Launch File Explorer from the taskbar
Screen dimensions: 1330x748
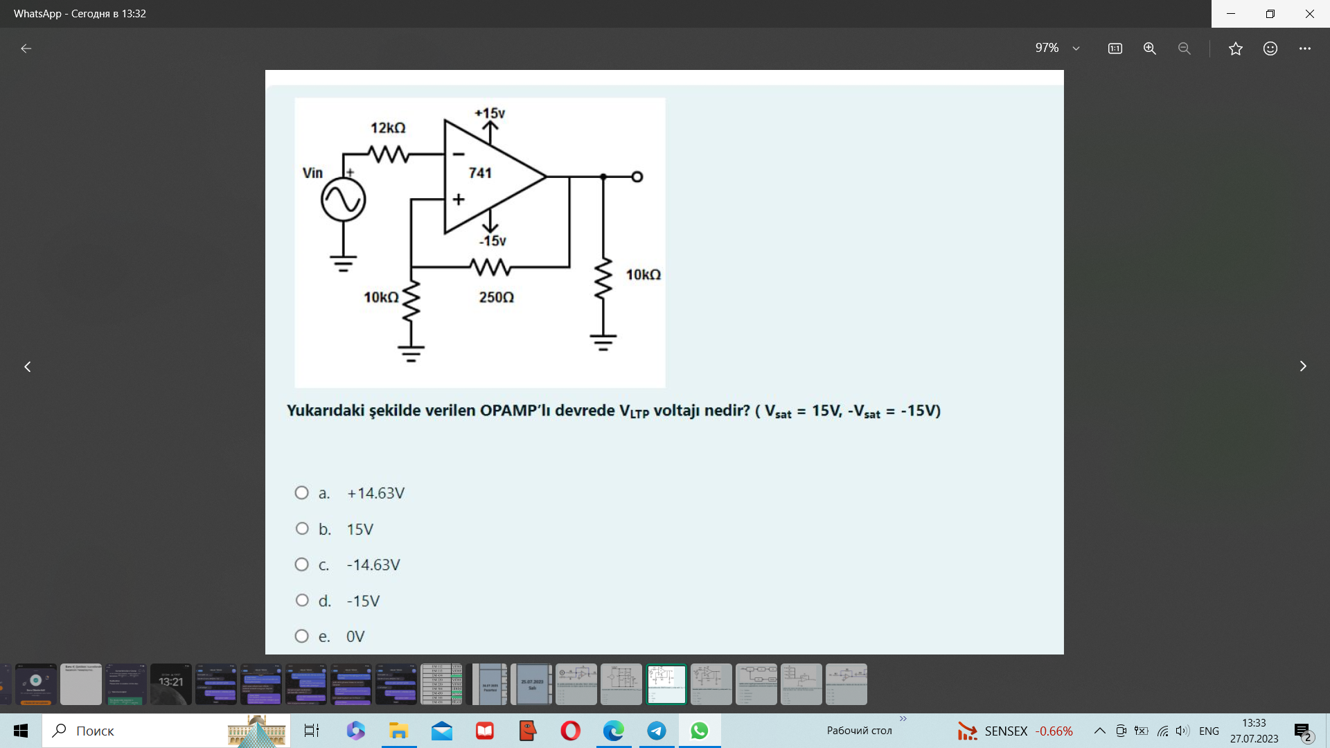tap(398, 731)
